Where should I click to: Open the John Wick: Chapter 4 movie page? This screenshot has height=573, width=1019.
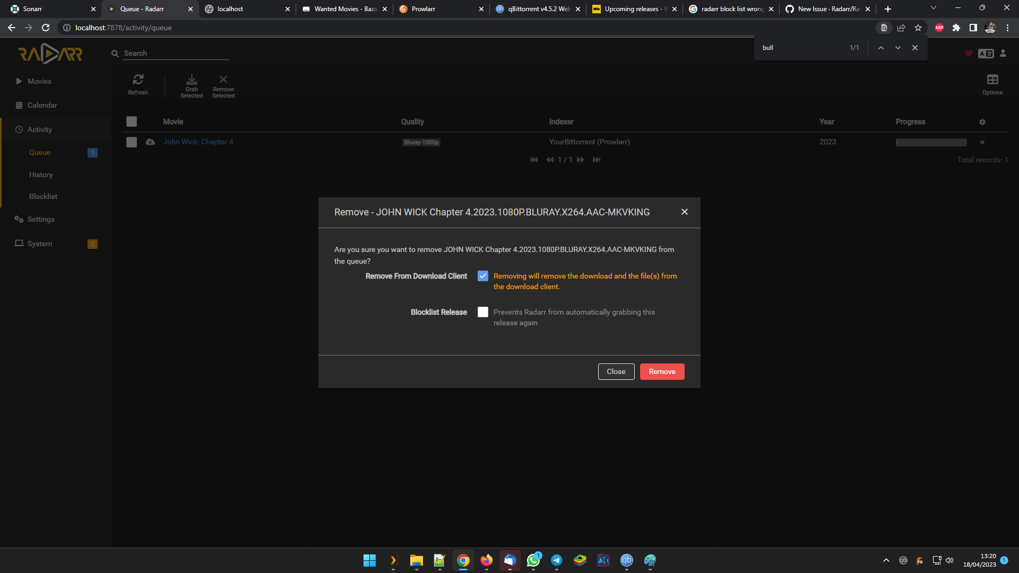[x=198, y=142]
